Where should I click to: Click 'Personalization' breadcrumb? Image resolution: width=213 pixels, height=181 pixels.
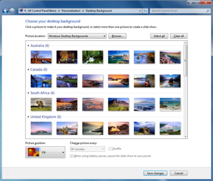(71, 11)
